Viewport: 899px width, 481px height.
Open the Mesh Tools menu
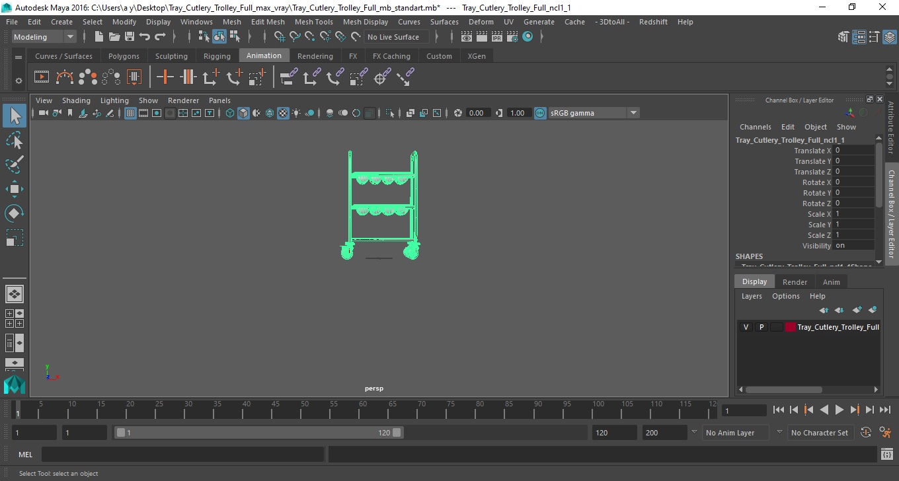(313, 22)
